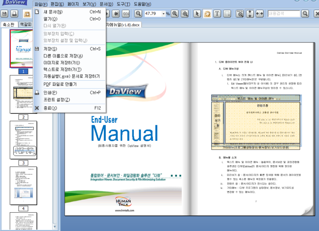Click the fit height icon
Viewport: 319px width, 231px height.
point(250,14)
